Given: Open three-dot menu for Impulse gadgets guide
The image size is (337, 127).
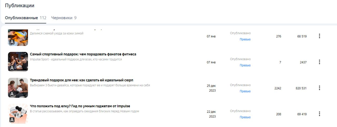Looking at the screenshot, I should coord(319,114).
